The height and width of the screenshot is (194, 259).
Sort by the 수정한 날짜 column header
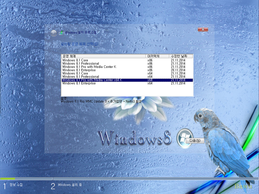point(181,56)
